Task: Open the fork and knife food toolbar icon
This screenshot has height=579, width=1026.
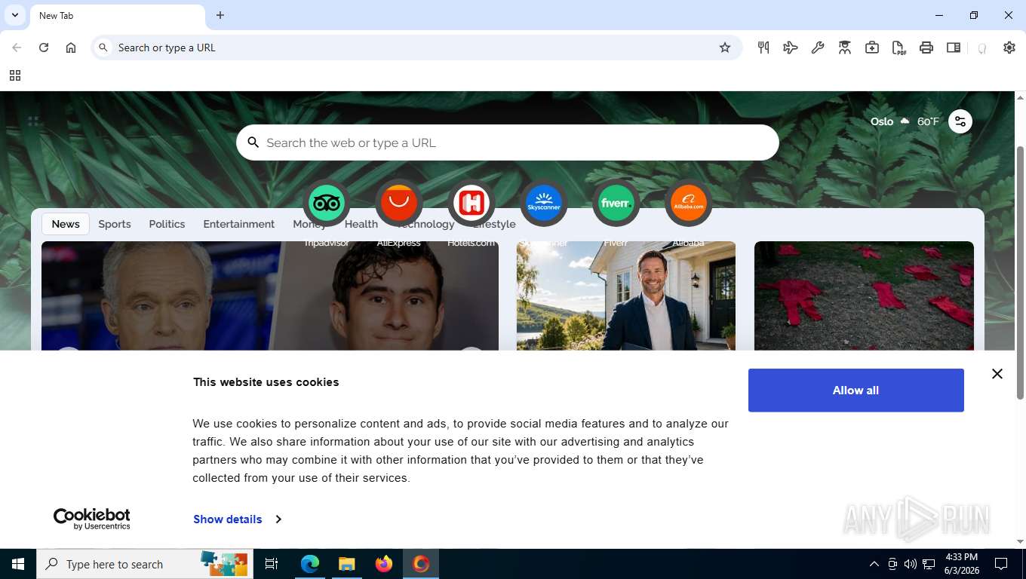Action: click(x=763, y=47)
